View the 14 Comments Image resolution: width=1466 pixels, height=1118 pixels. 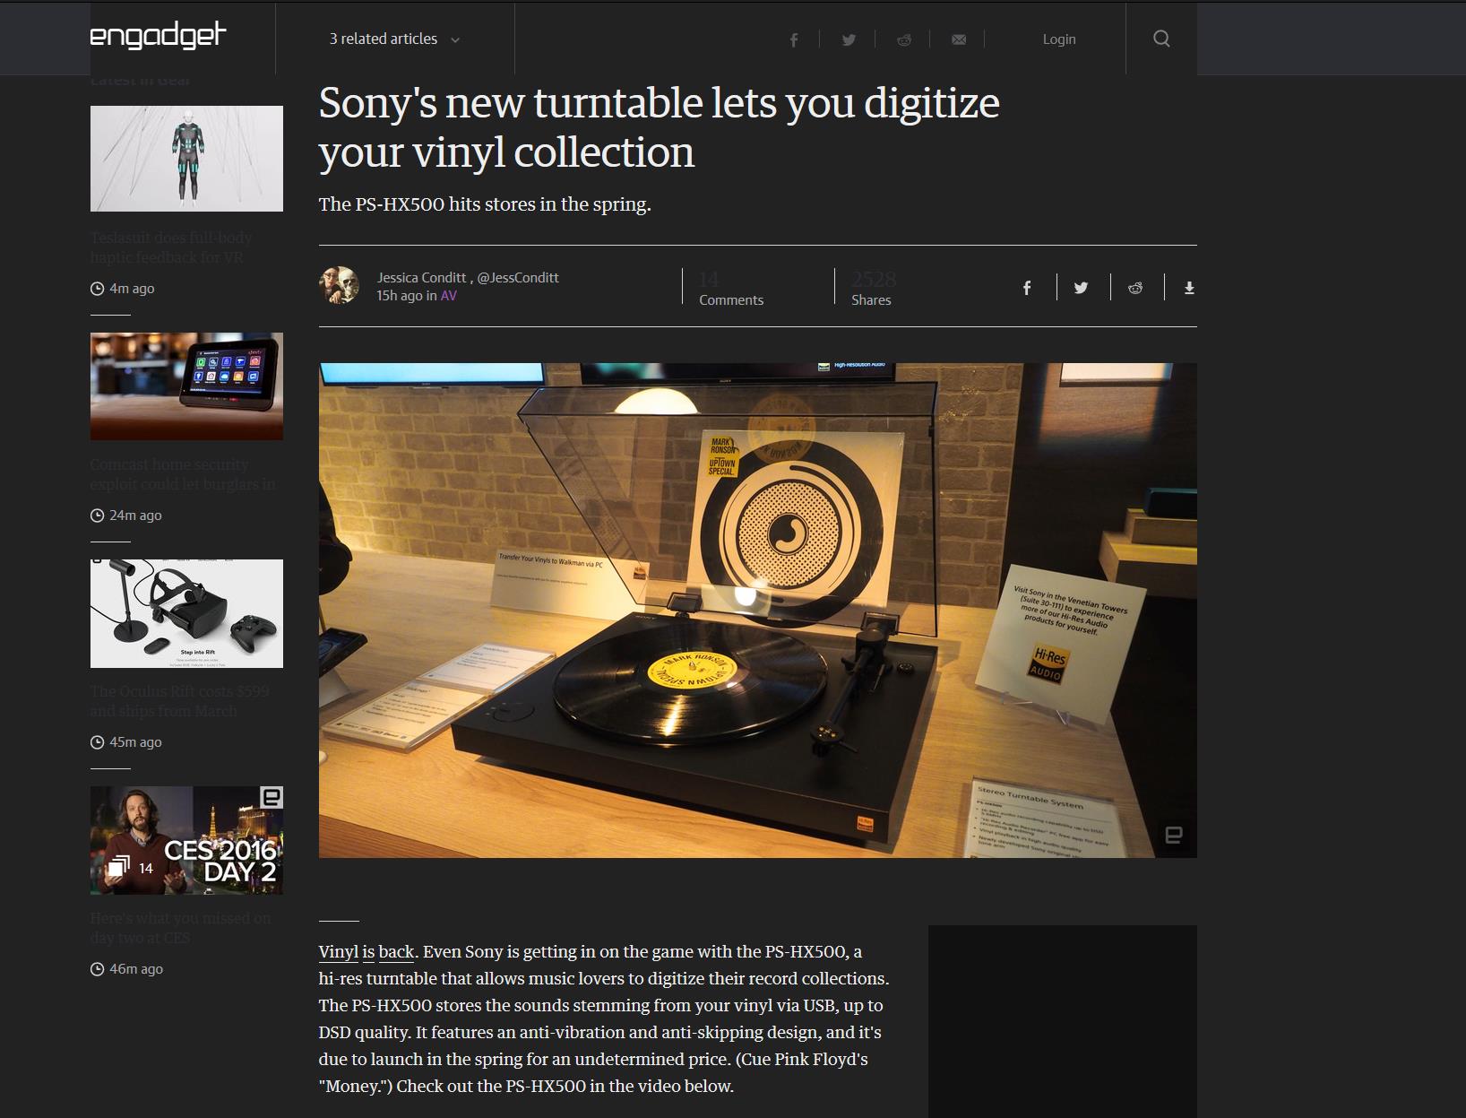coord(730,288)
